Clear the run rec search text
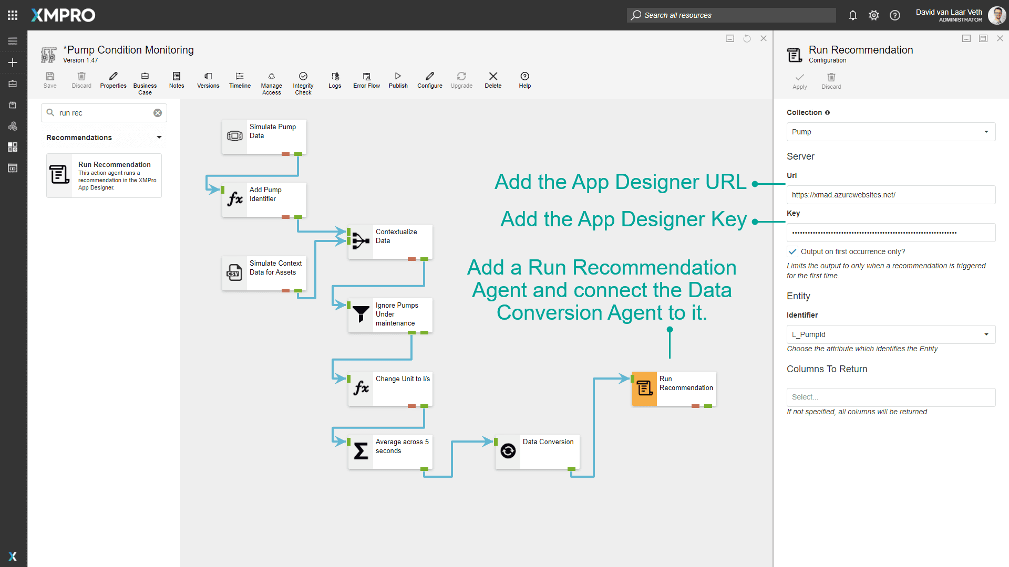Image resolution: width=1009 pixels, height=567 pixels. [x=158, y=113]
